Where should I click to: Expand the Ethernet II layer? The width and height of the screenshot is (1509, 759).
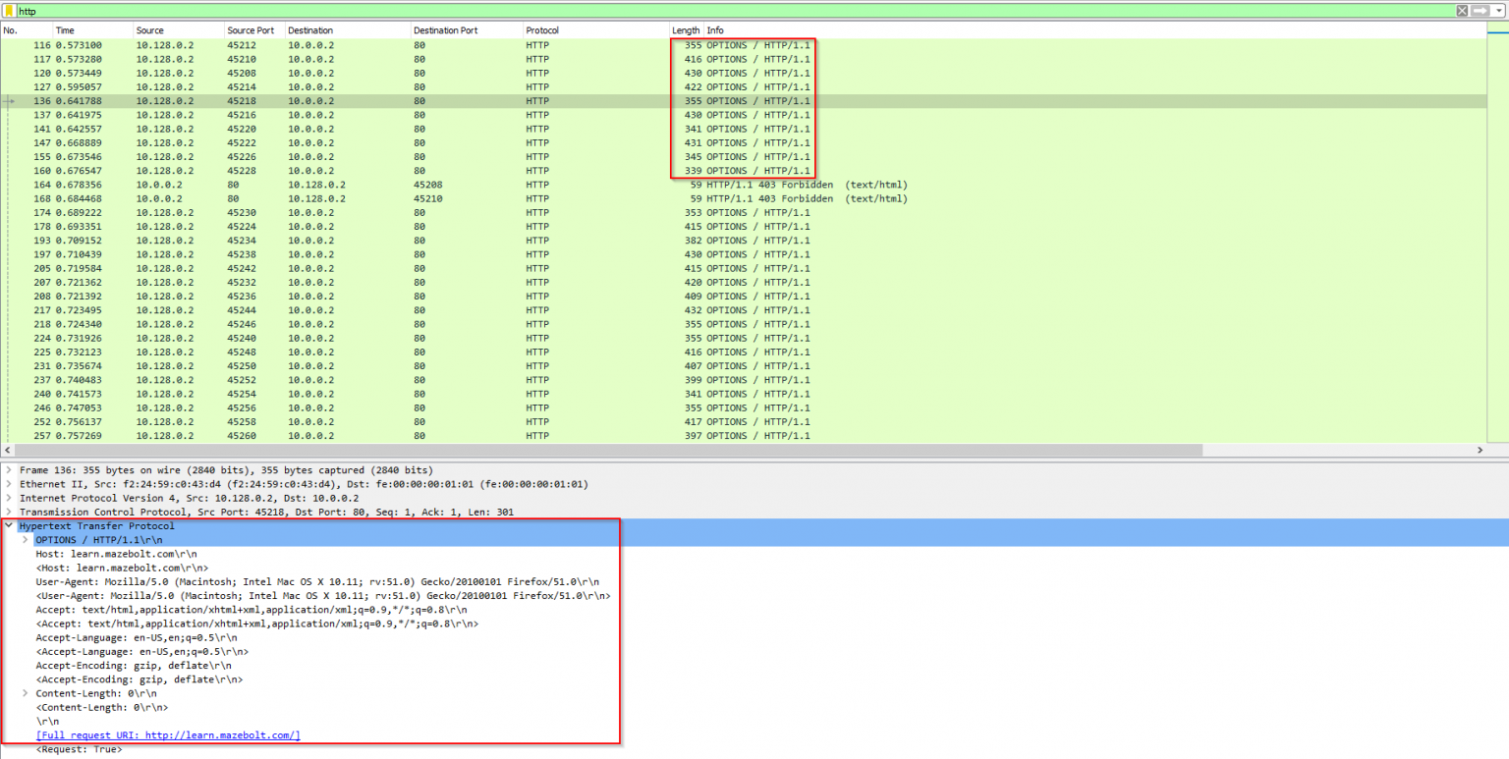(x=9, y=484)
